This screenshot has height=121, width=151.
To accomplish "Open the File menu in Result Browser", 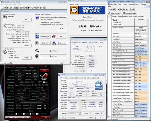I will click(x=112, y=4).
